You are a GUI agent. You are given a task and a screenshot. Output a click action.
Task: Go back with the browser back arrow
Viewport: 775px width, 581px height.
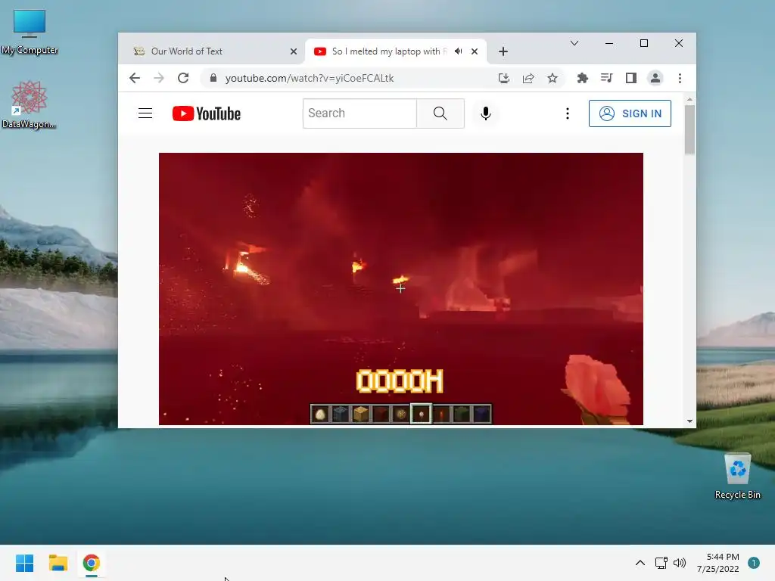(x=135, y=78)
